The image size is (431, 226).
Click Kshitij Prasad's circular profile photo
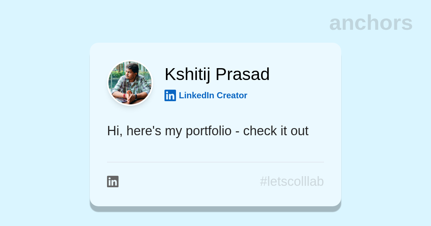coord(130,83)
